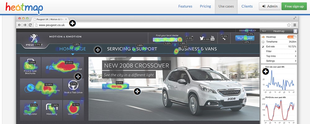Screen dimensions: 310x124
Task: Click the plus hotspot on the car banner road
Action: click(137, 91)
